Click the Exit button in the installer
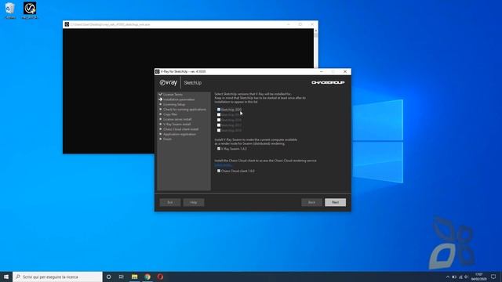Viewport: 502px width, 282px height. (170, 202)
